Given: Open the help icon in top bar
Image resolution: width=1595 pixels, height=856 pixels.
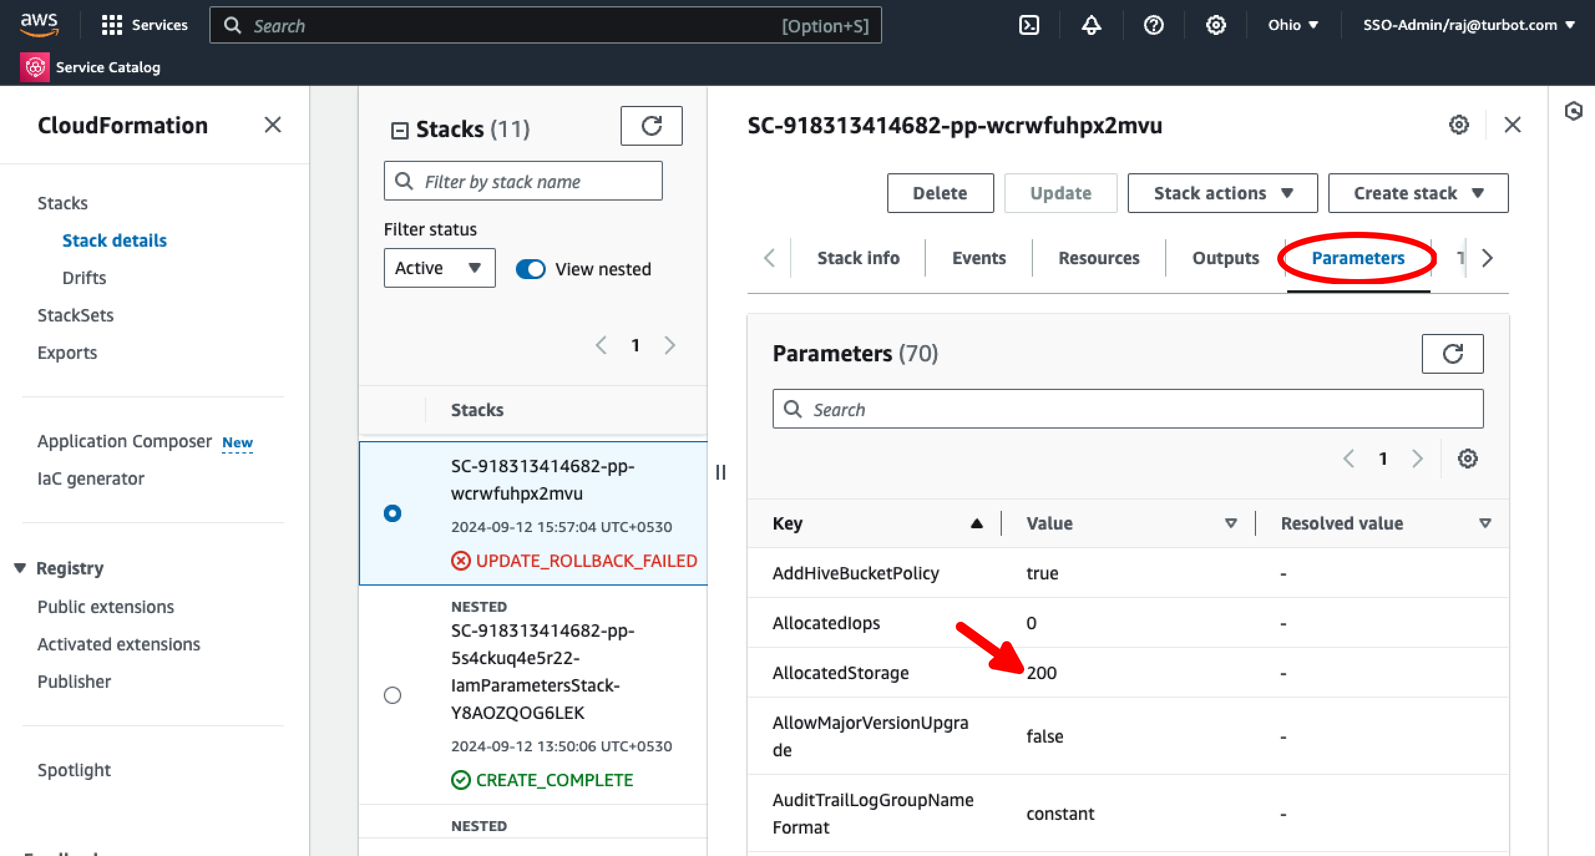Looking at the screenshot, I should pyautogui.click(x=1153, y=25).
